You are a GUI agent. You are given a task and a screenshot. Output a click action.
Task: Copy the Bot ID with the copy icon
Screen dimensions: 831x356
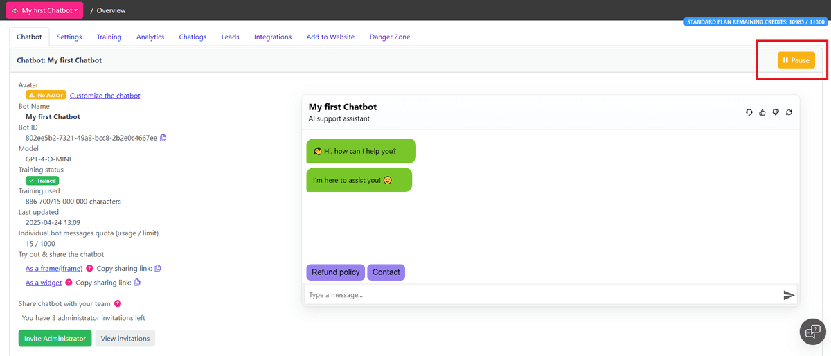pyautogui.click(x=163, y=138)
